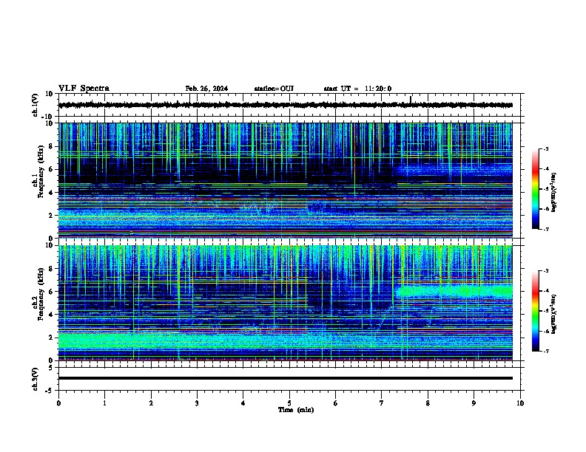Click the rising diagonal trace near minute 7 in ch.2
The width and height of the screenshot is (586, 452).
pos(384,318)
